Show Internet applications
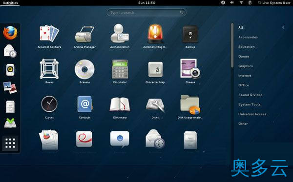This screenshot has width=293, height=182. [245, 76]
